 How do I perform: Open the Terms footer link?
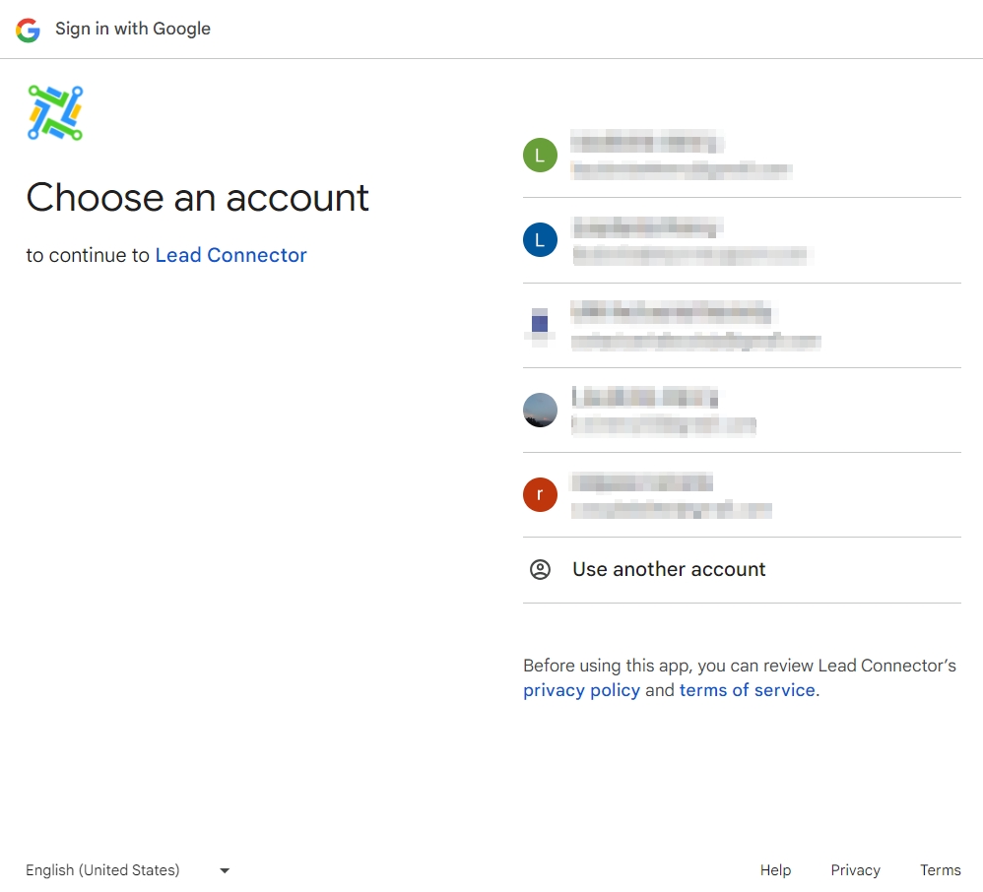[940, 870]
